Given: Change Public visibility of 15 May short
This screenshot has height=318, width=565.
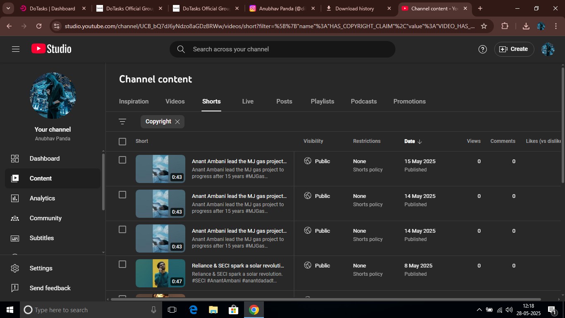Looking at the screenshot, I should click(317, 161).
